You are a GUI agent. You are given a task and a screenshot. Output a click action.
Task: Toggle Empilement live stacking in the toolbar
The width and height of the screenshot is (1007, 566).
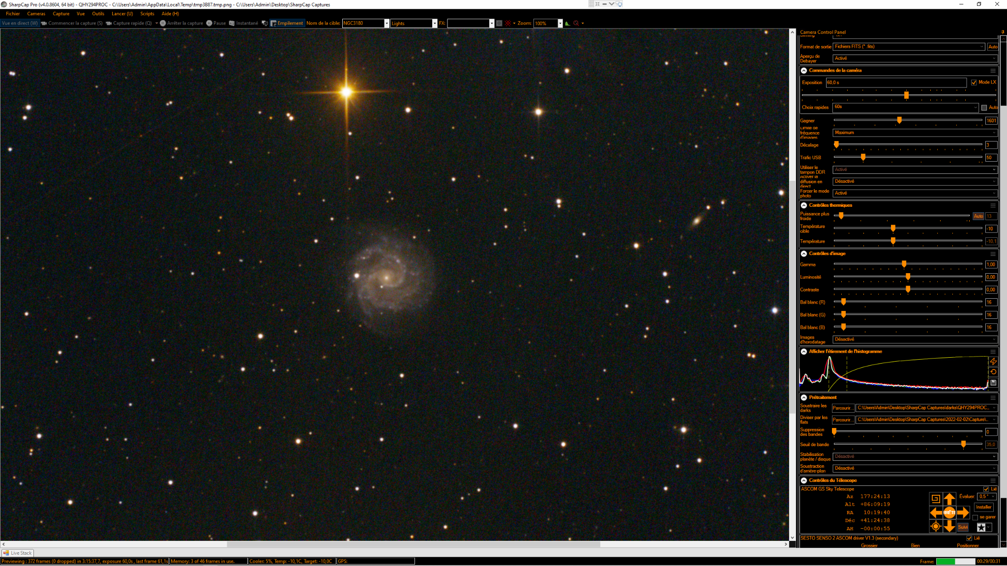[x=287, y=23]
